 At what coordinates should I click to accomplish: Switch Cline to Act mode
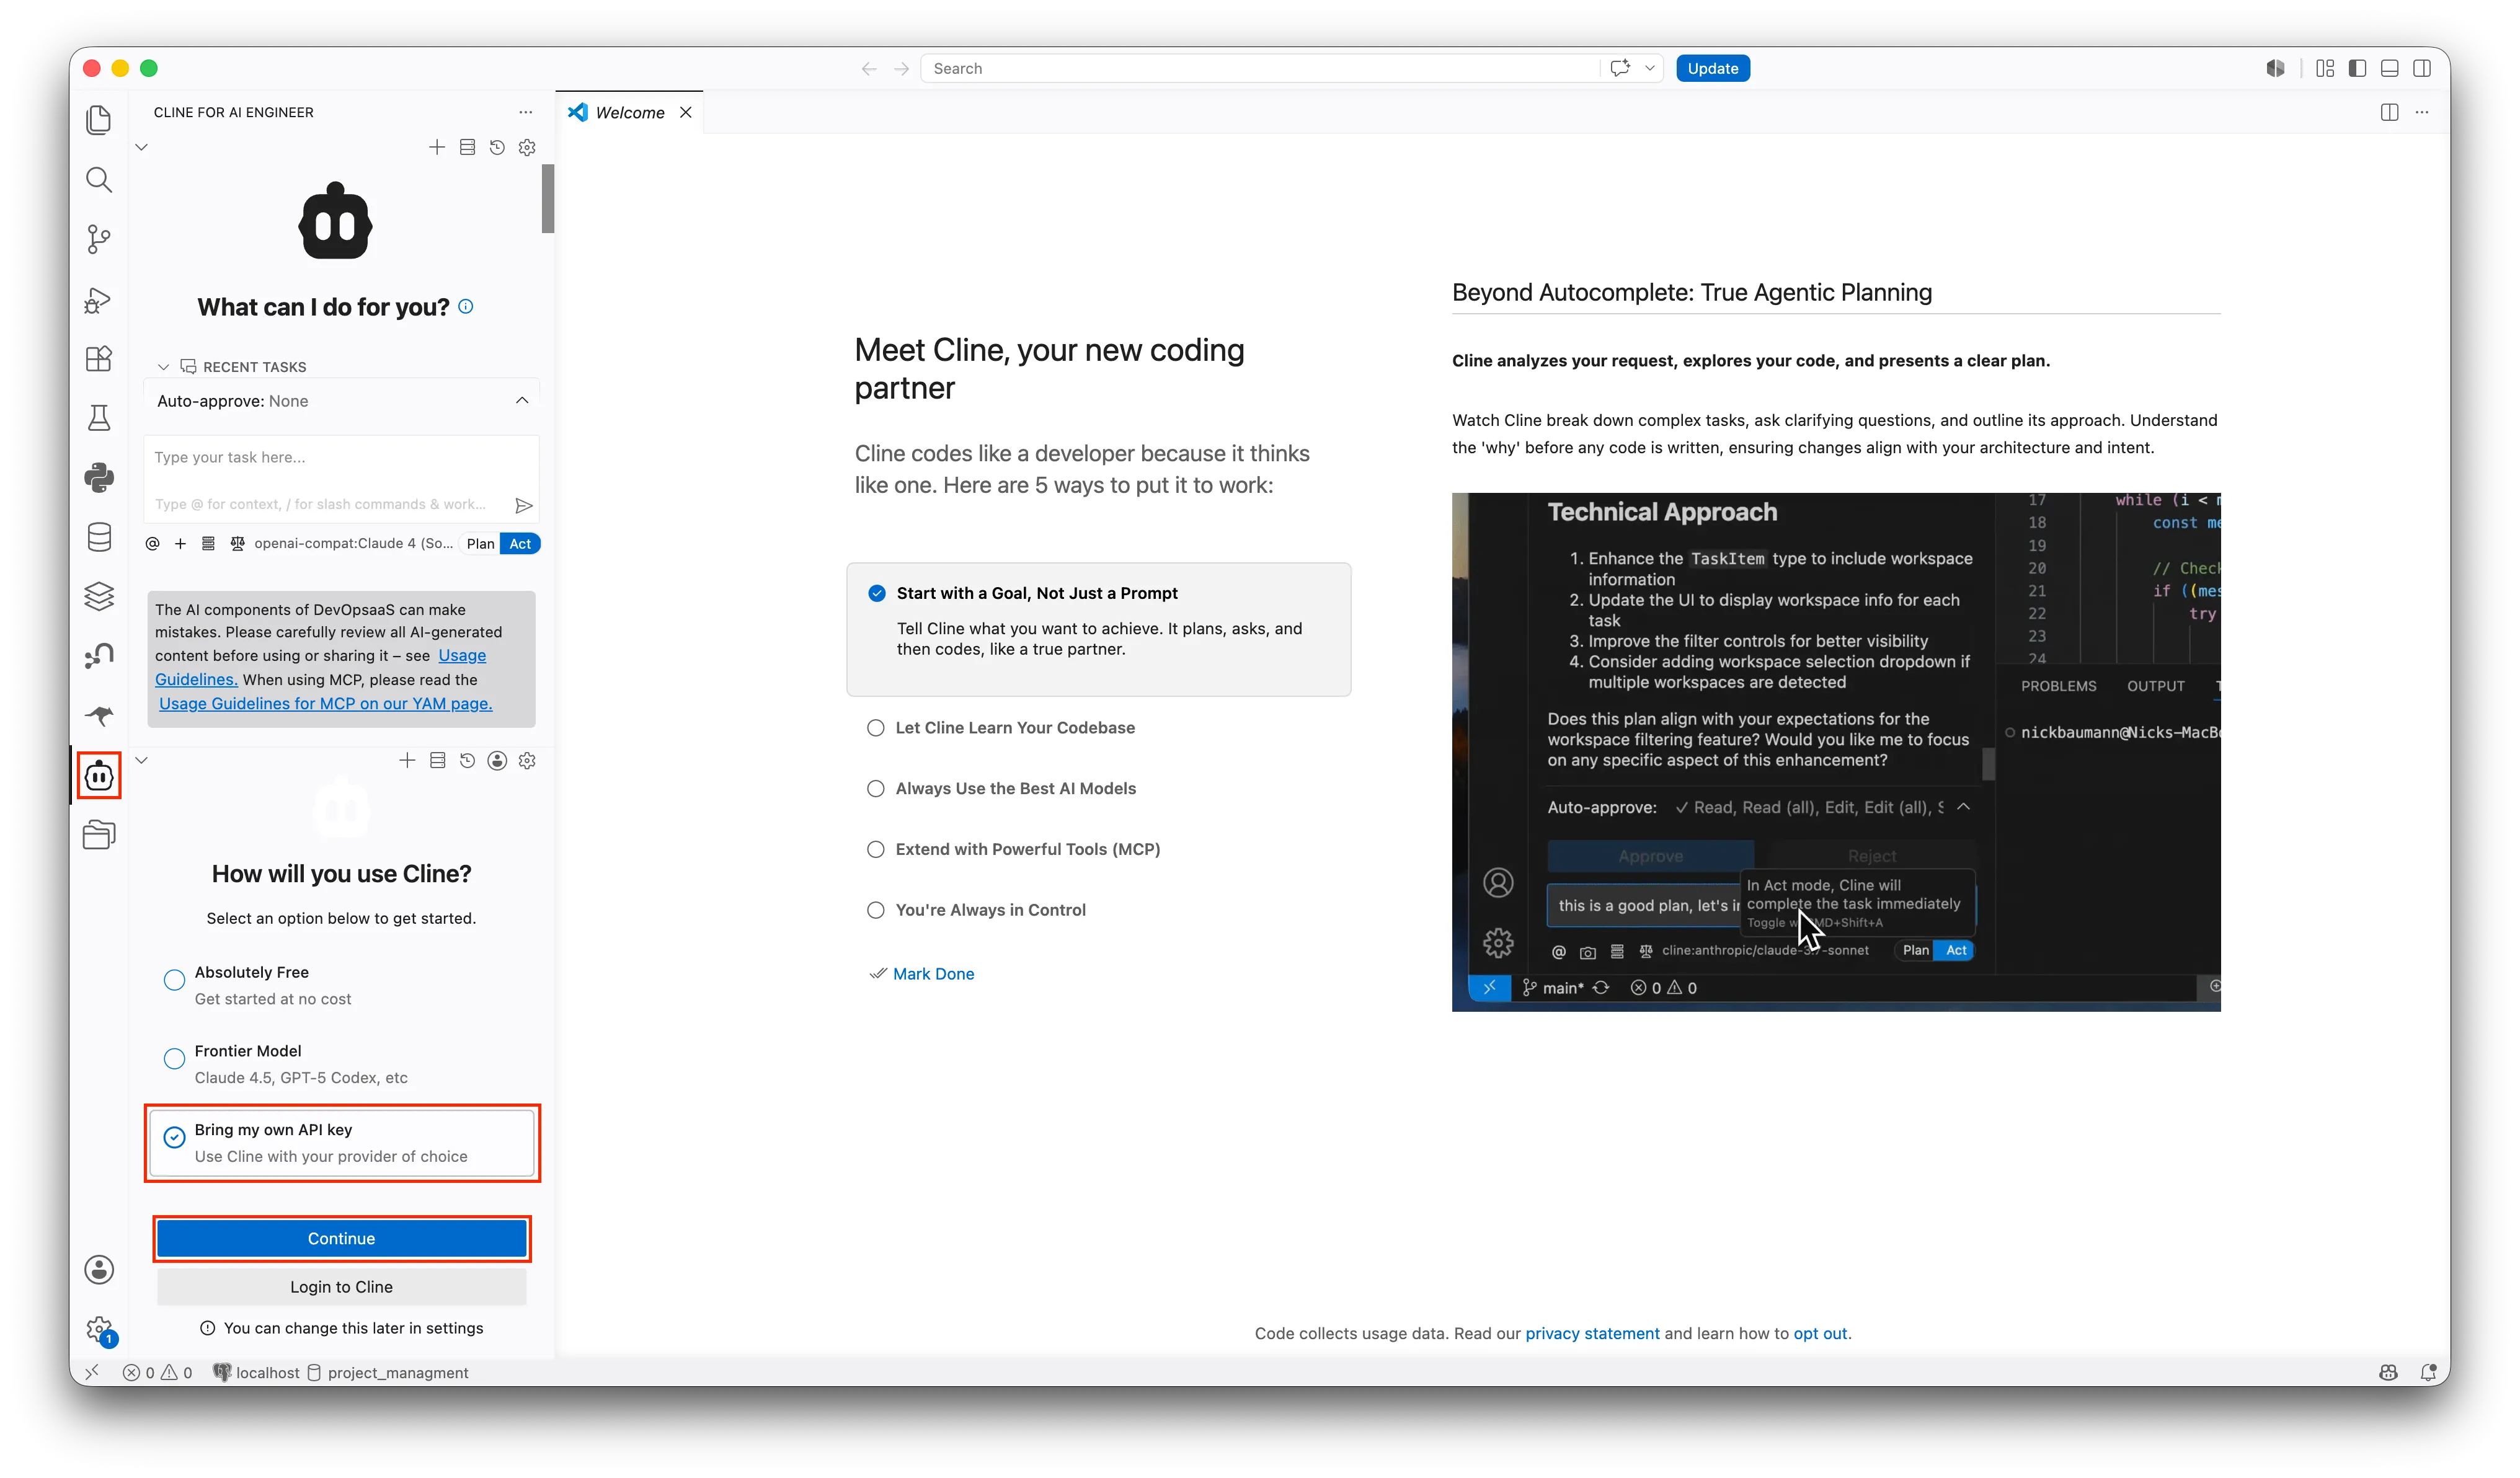pos(520,544)
